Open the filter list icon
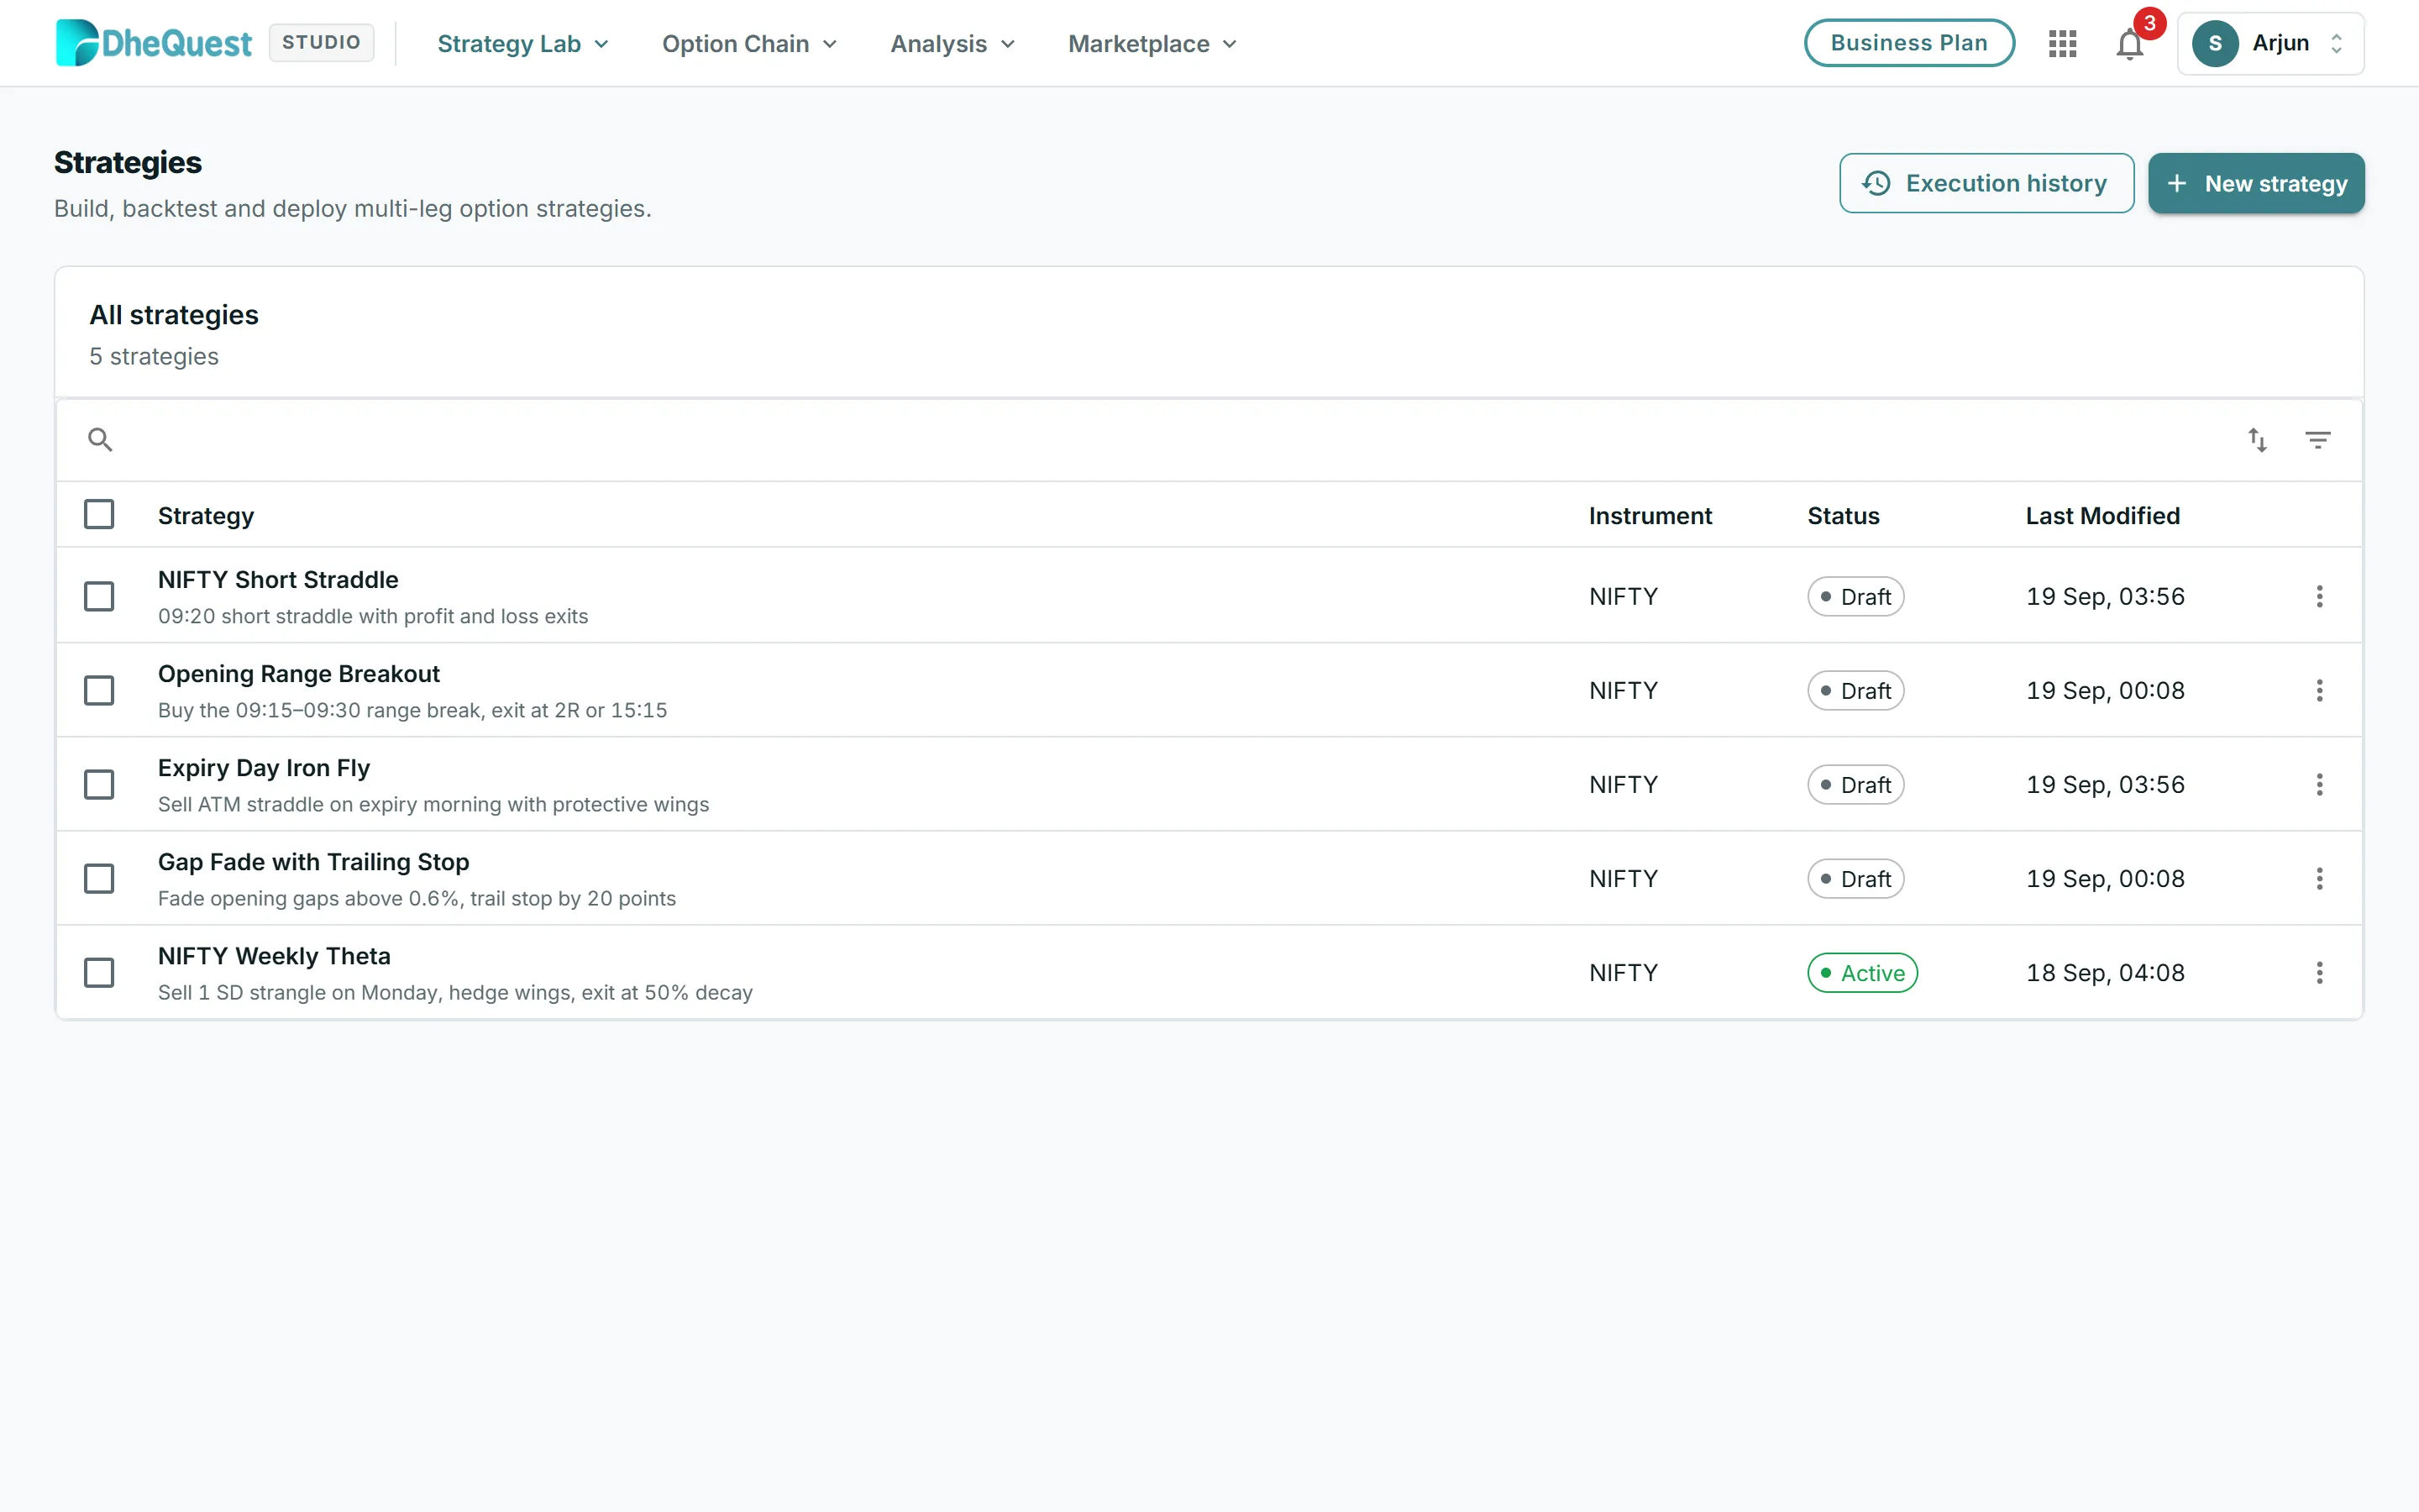2419x1512 pixels. pyautogui.click(x=2318, y=439)
